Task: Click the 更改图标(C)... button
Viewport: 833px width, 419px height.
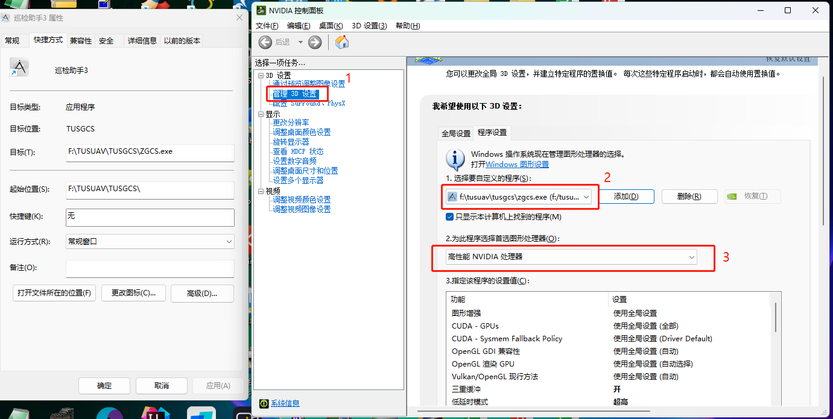Action: (133, 293)
